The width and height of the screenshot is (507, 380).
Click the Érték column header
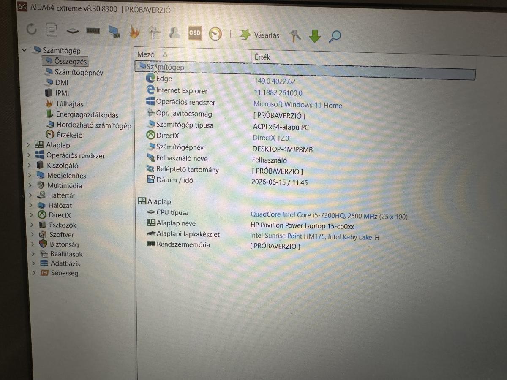click(x=262, y=57)
